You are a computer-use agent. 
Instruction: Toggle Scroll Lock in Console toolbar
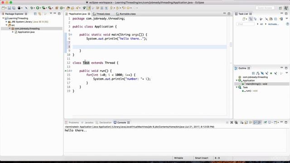(x=246, y=122)
